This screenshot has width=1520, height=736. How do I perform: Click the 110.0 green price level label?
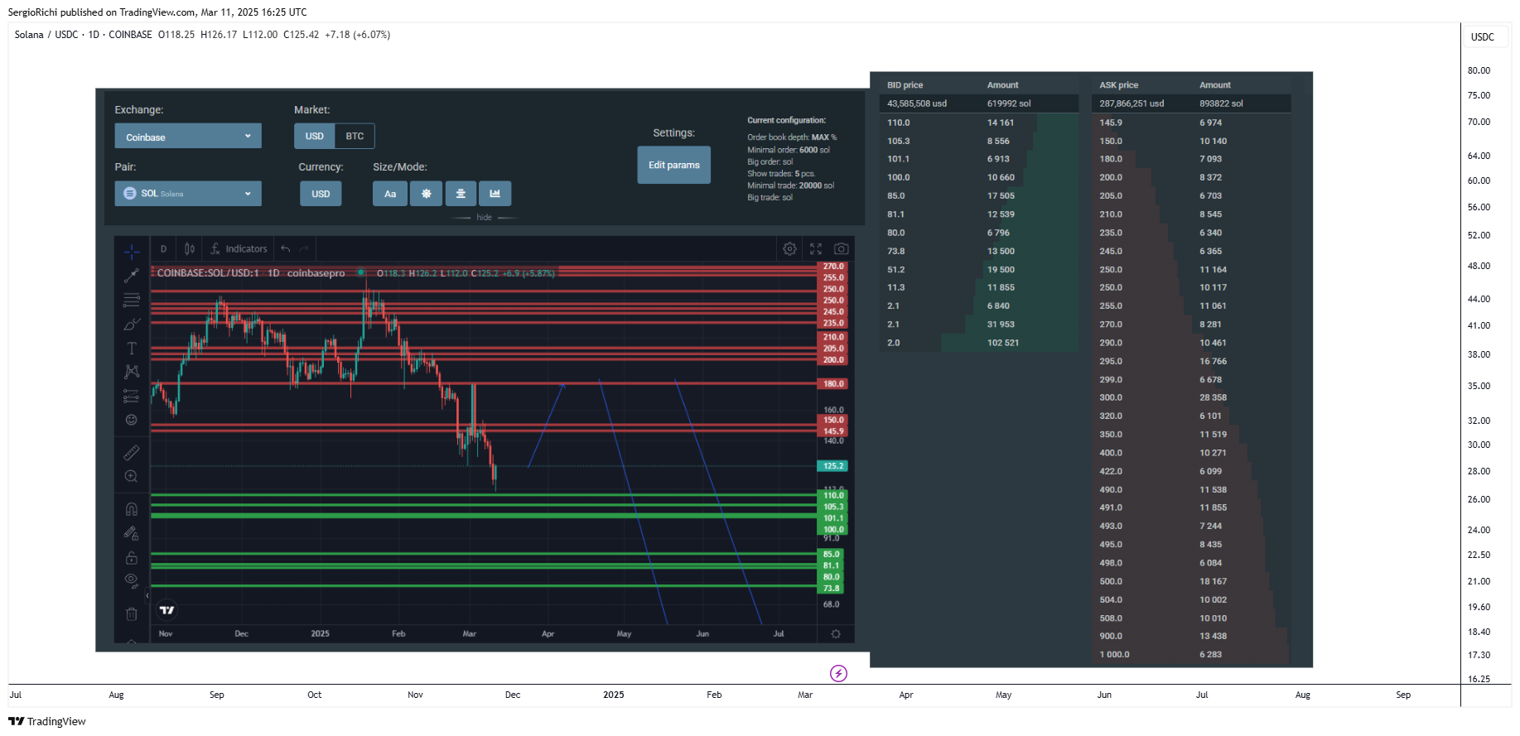pyautogui.click(x=833, y=495)
